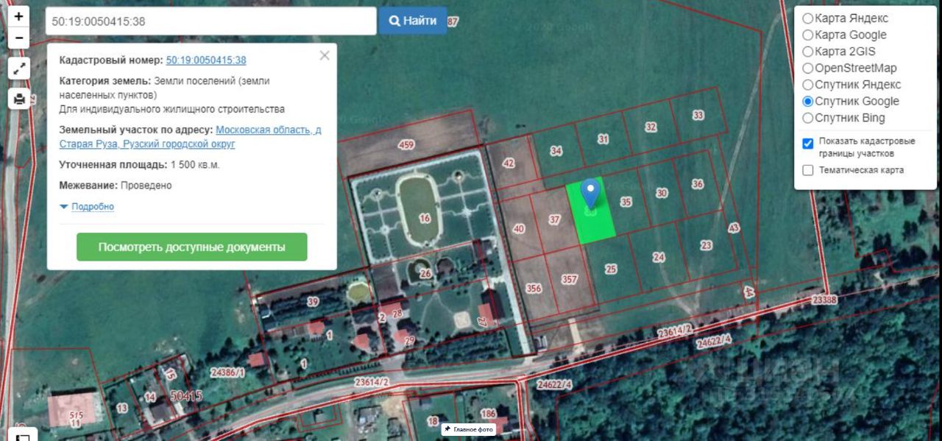Zoom out the map with minus button
The image size is (942, 441).
pos(19,38)
